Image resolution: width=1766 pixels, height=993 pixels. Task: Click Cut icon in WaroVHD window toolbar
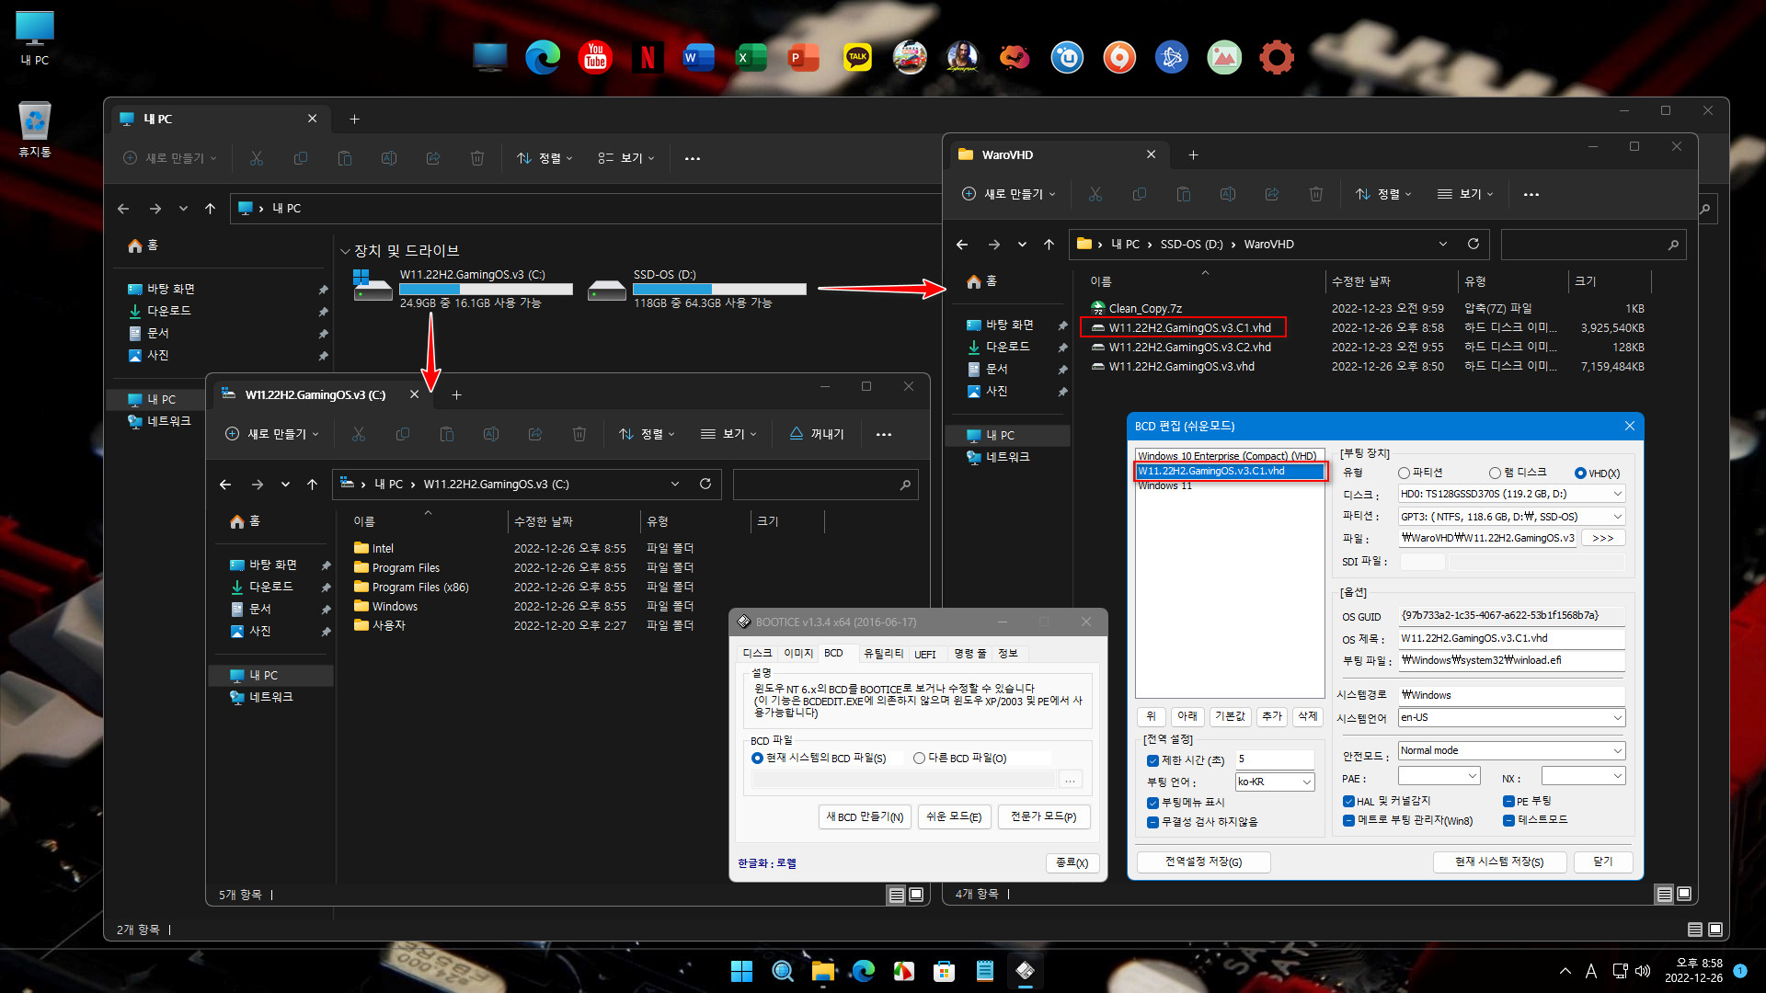click(1095, 194)
